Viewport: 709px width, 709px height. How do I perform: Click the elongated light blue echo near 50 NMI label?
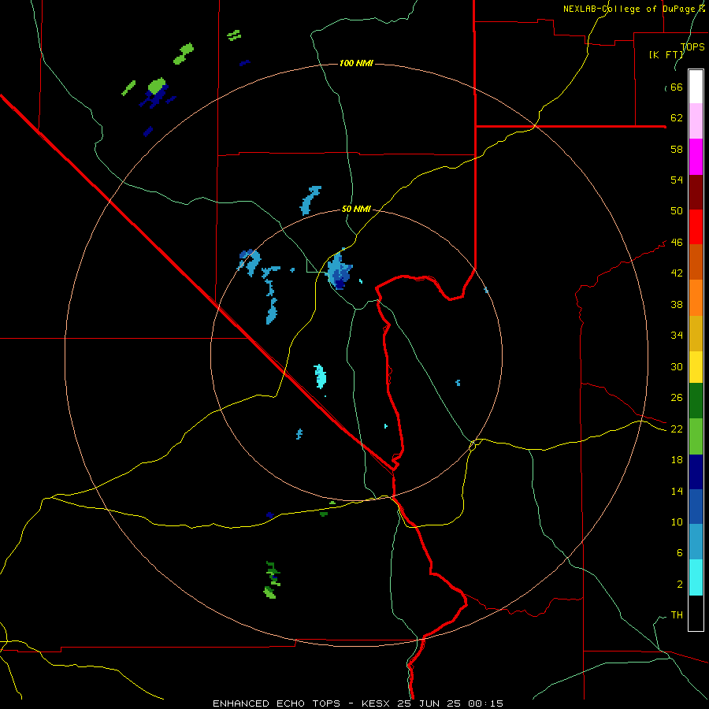tap(310, 200)
